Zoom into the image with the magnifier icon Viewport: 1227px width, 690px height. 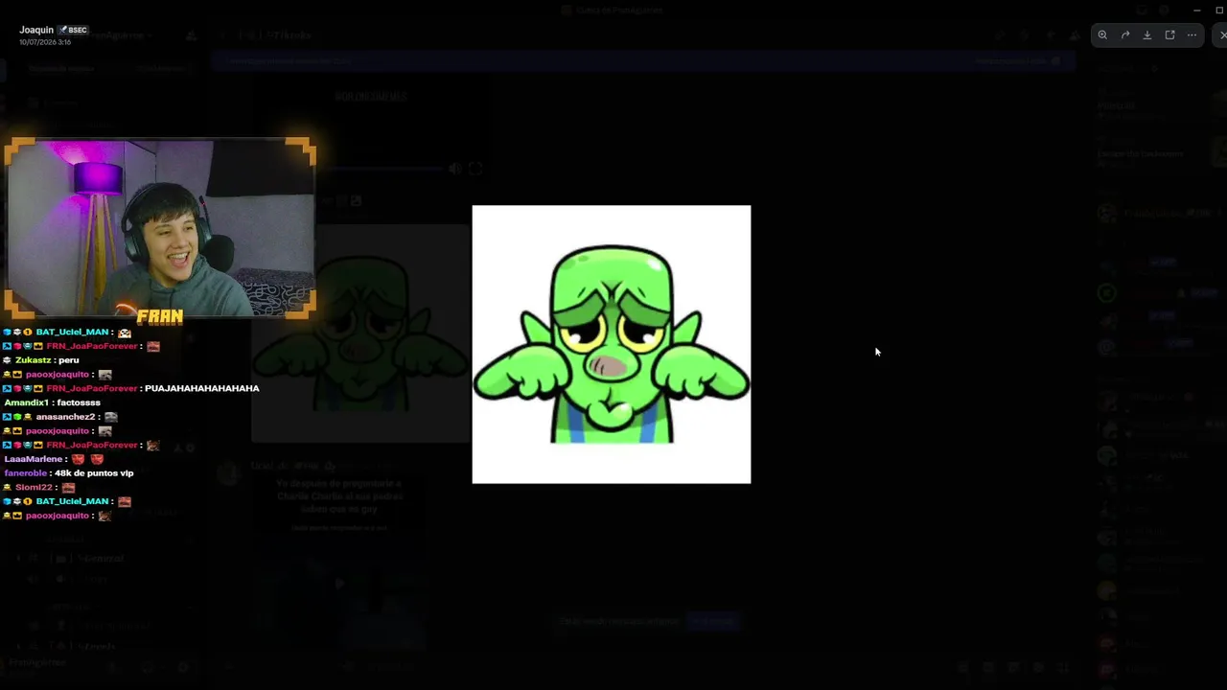pos(1102,35)
